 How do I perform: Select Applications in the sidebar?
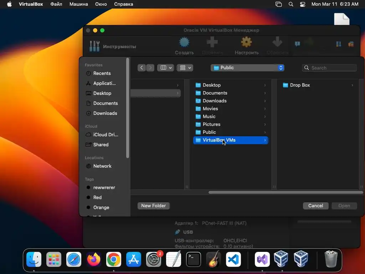[x=104, y=83]
